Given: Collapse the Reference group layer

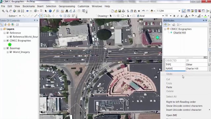Looking at the screenshot, I should point(5,33).
